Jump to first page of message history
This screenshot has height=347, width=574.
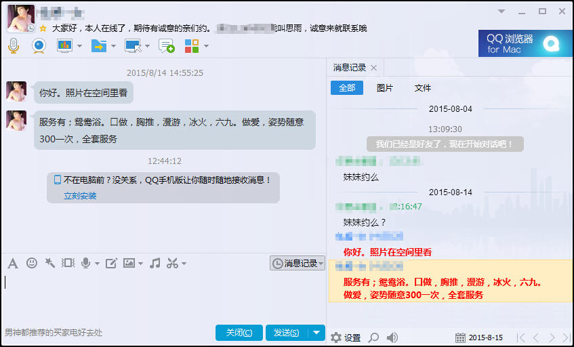tap(521, 338)
